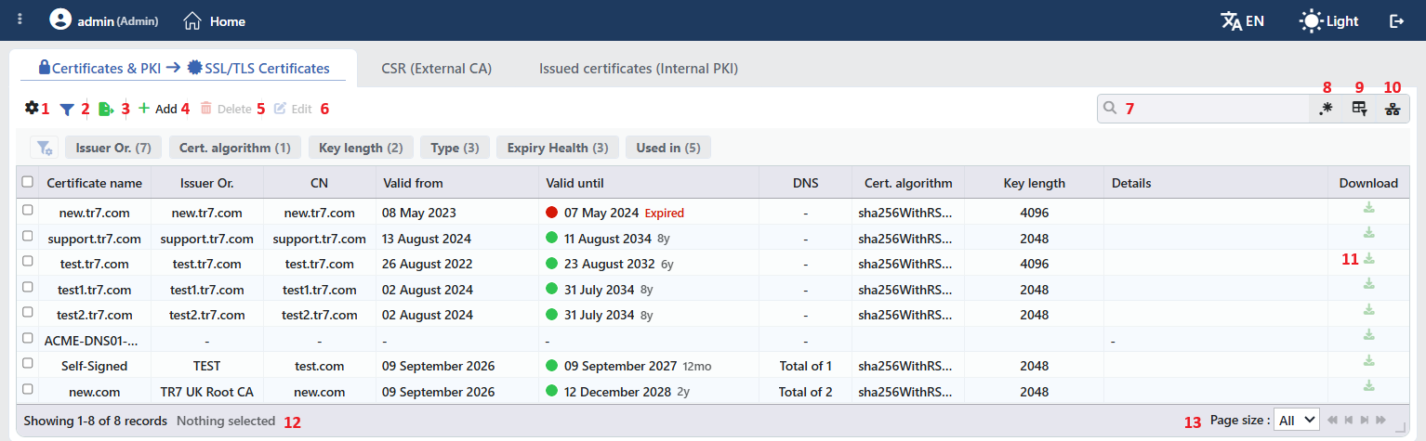Expand the Cert. algorithm (1) filter
Image resolution: width=1426 pixels, height=441 pixels.
(235, 148)
